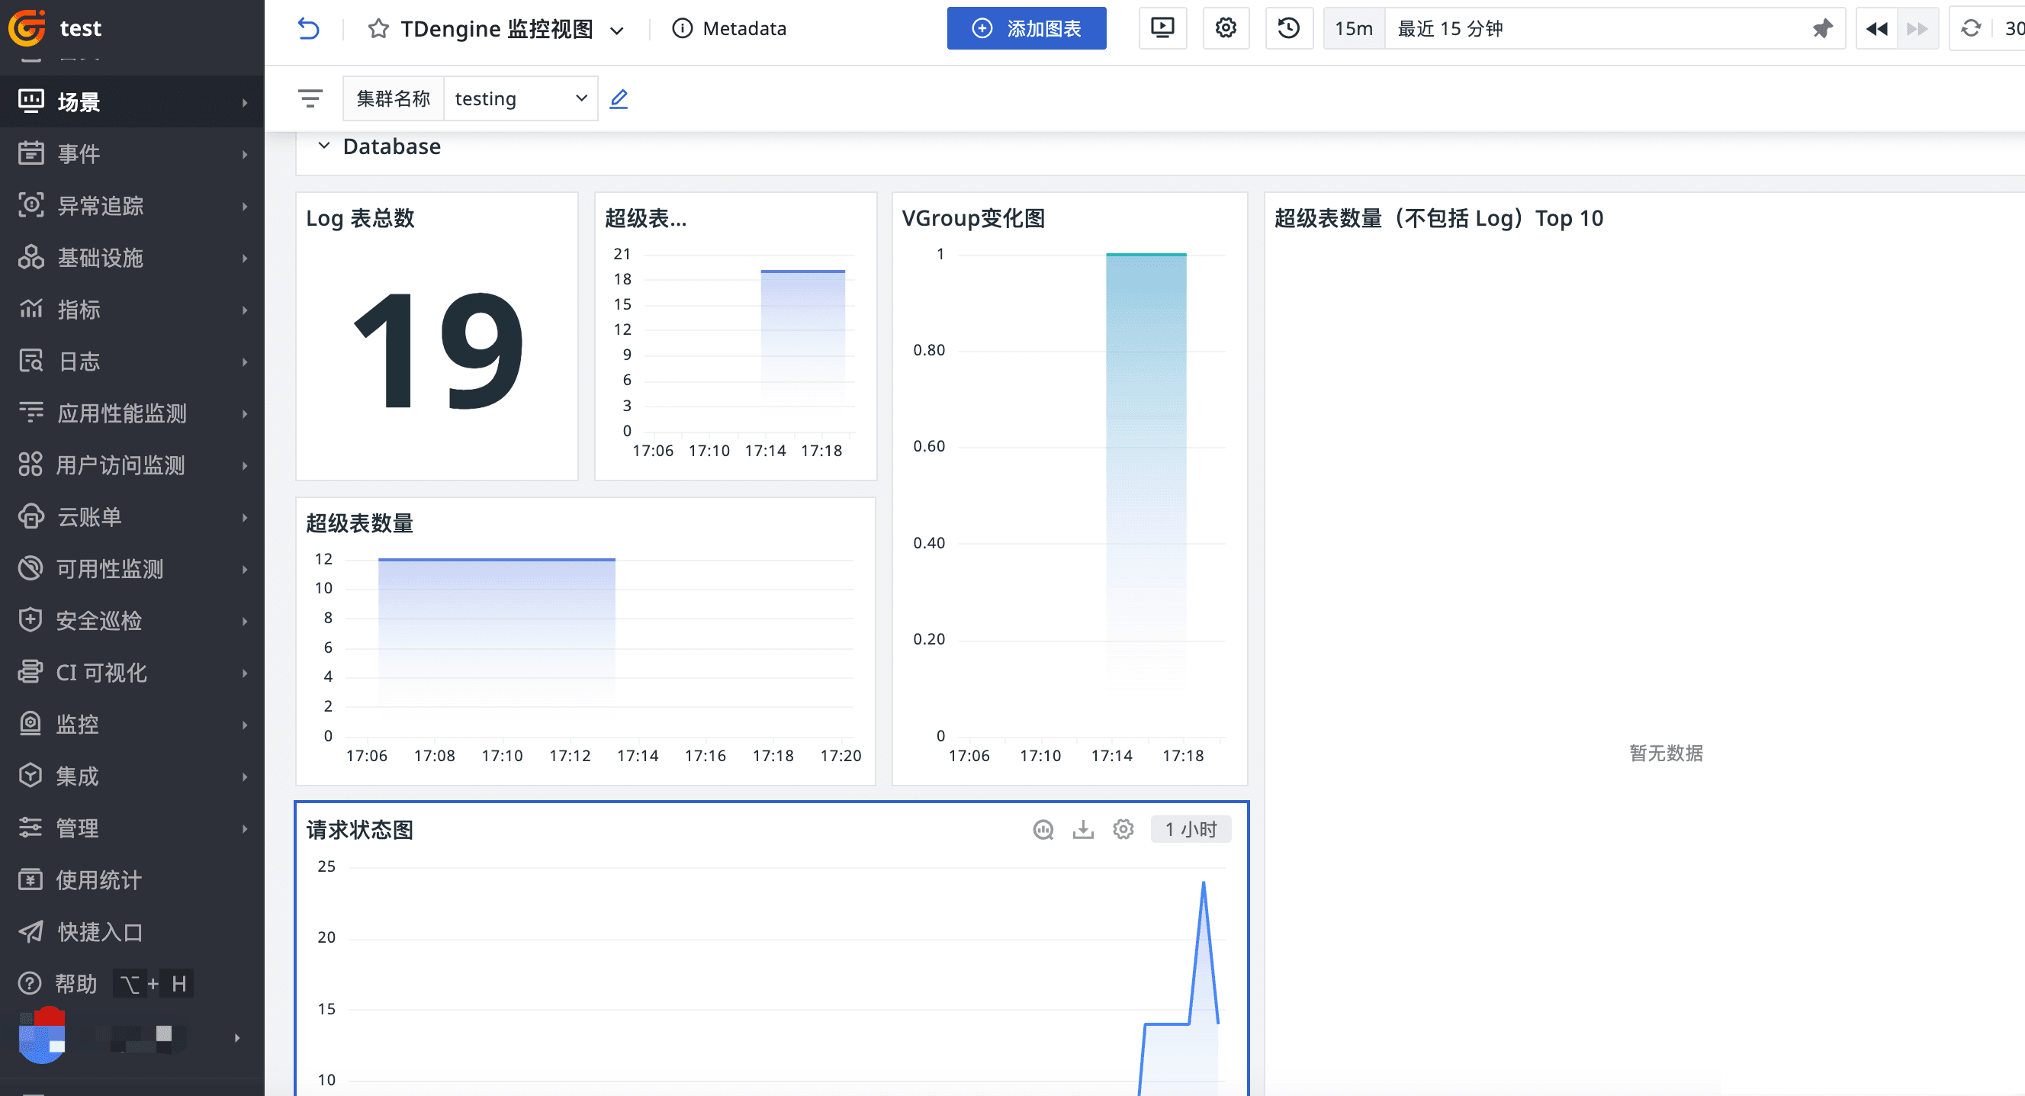The width and height of the screenshot is (2025, 1096).
Task: Open the testing cluster name dropdown
Action: coord(520,98)
